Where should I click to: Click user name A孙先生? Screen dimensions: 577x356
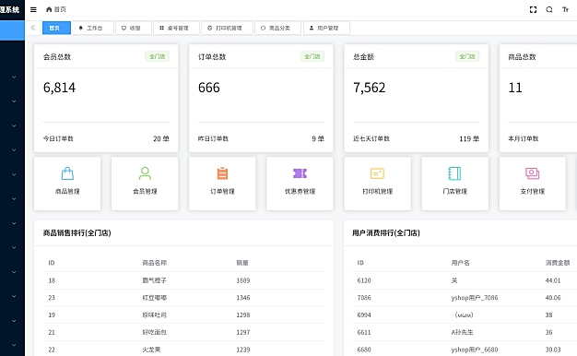[462, 332]
